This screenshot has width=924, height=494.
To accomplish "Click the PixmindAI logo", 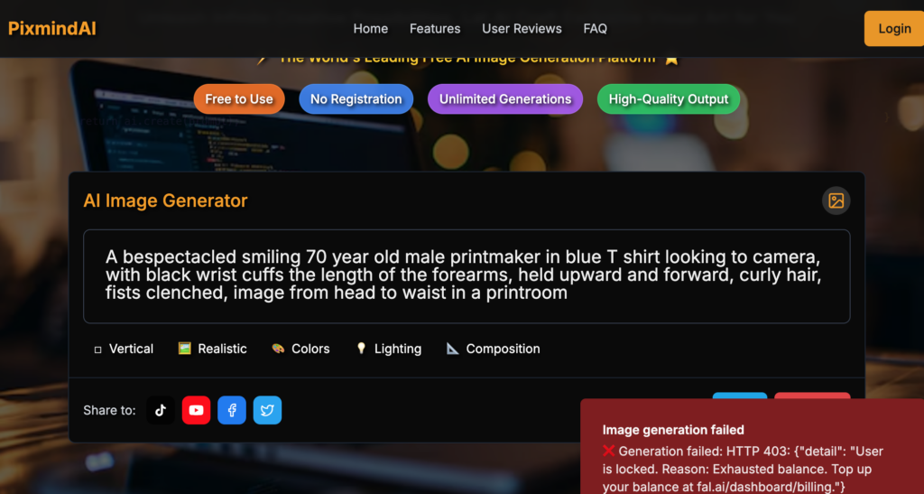I will (51, 28).
